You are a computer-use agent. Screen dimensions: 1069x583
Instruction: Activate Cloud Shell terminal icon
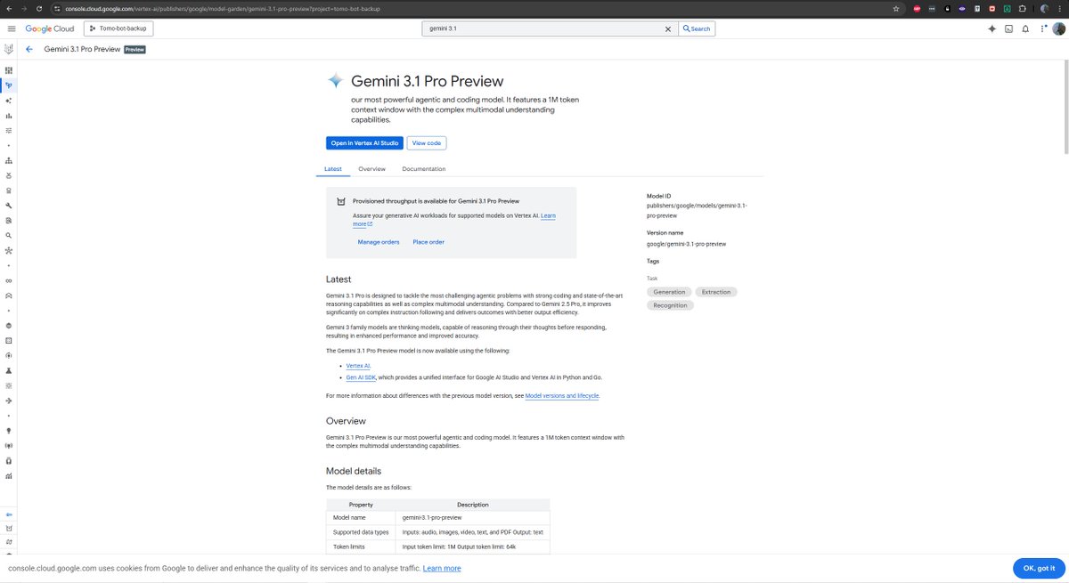point(1008,28)
